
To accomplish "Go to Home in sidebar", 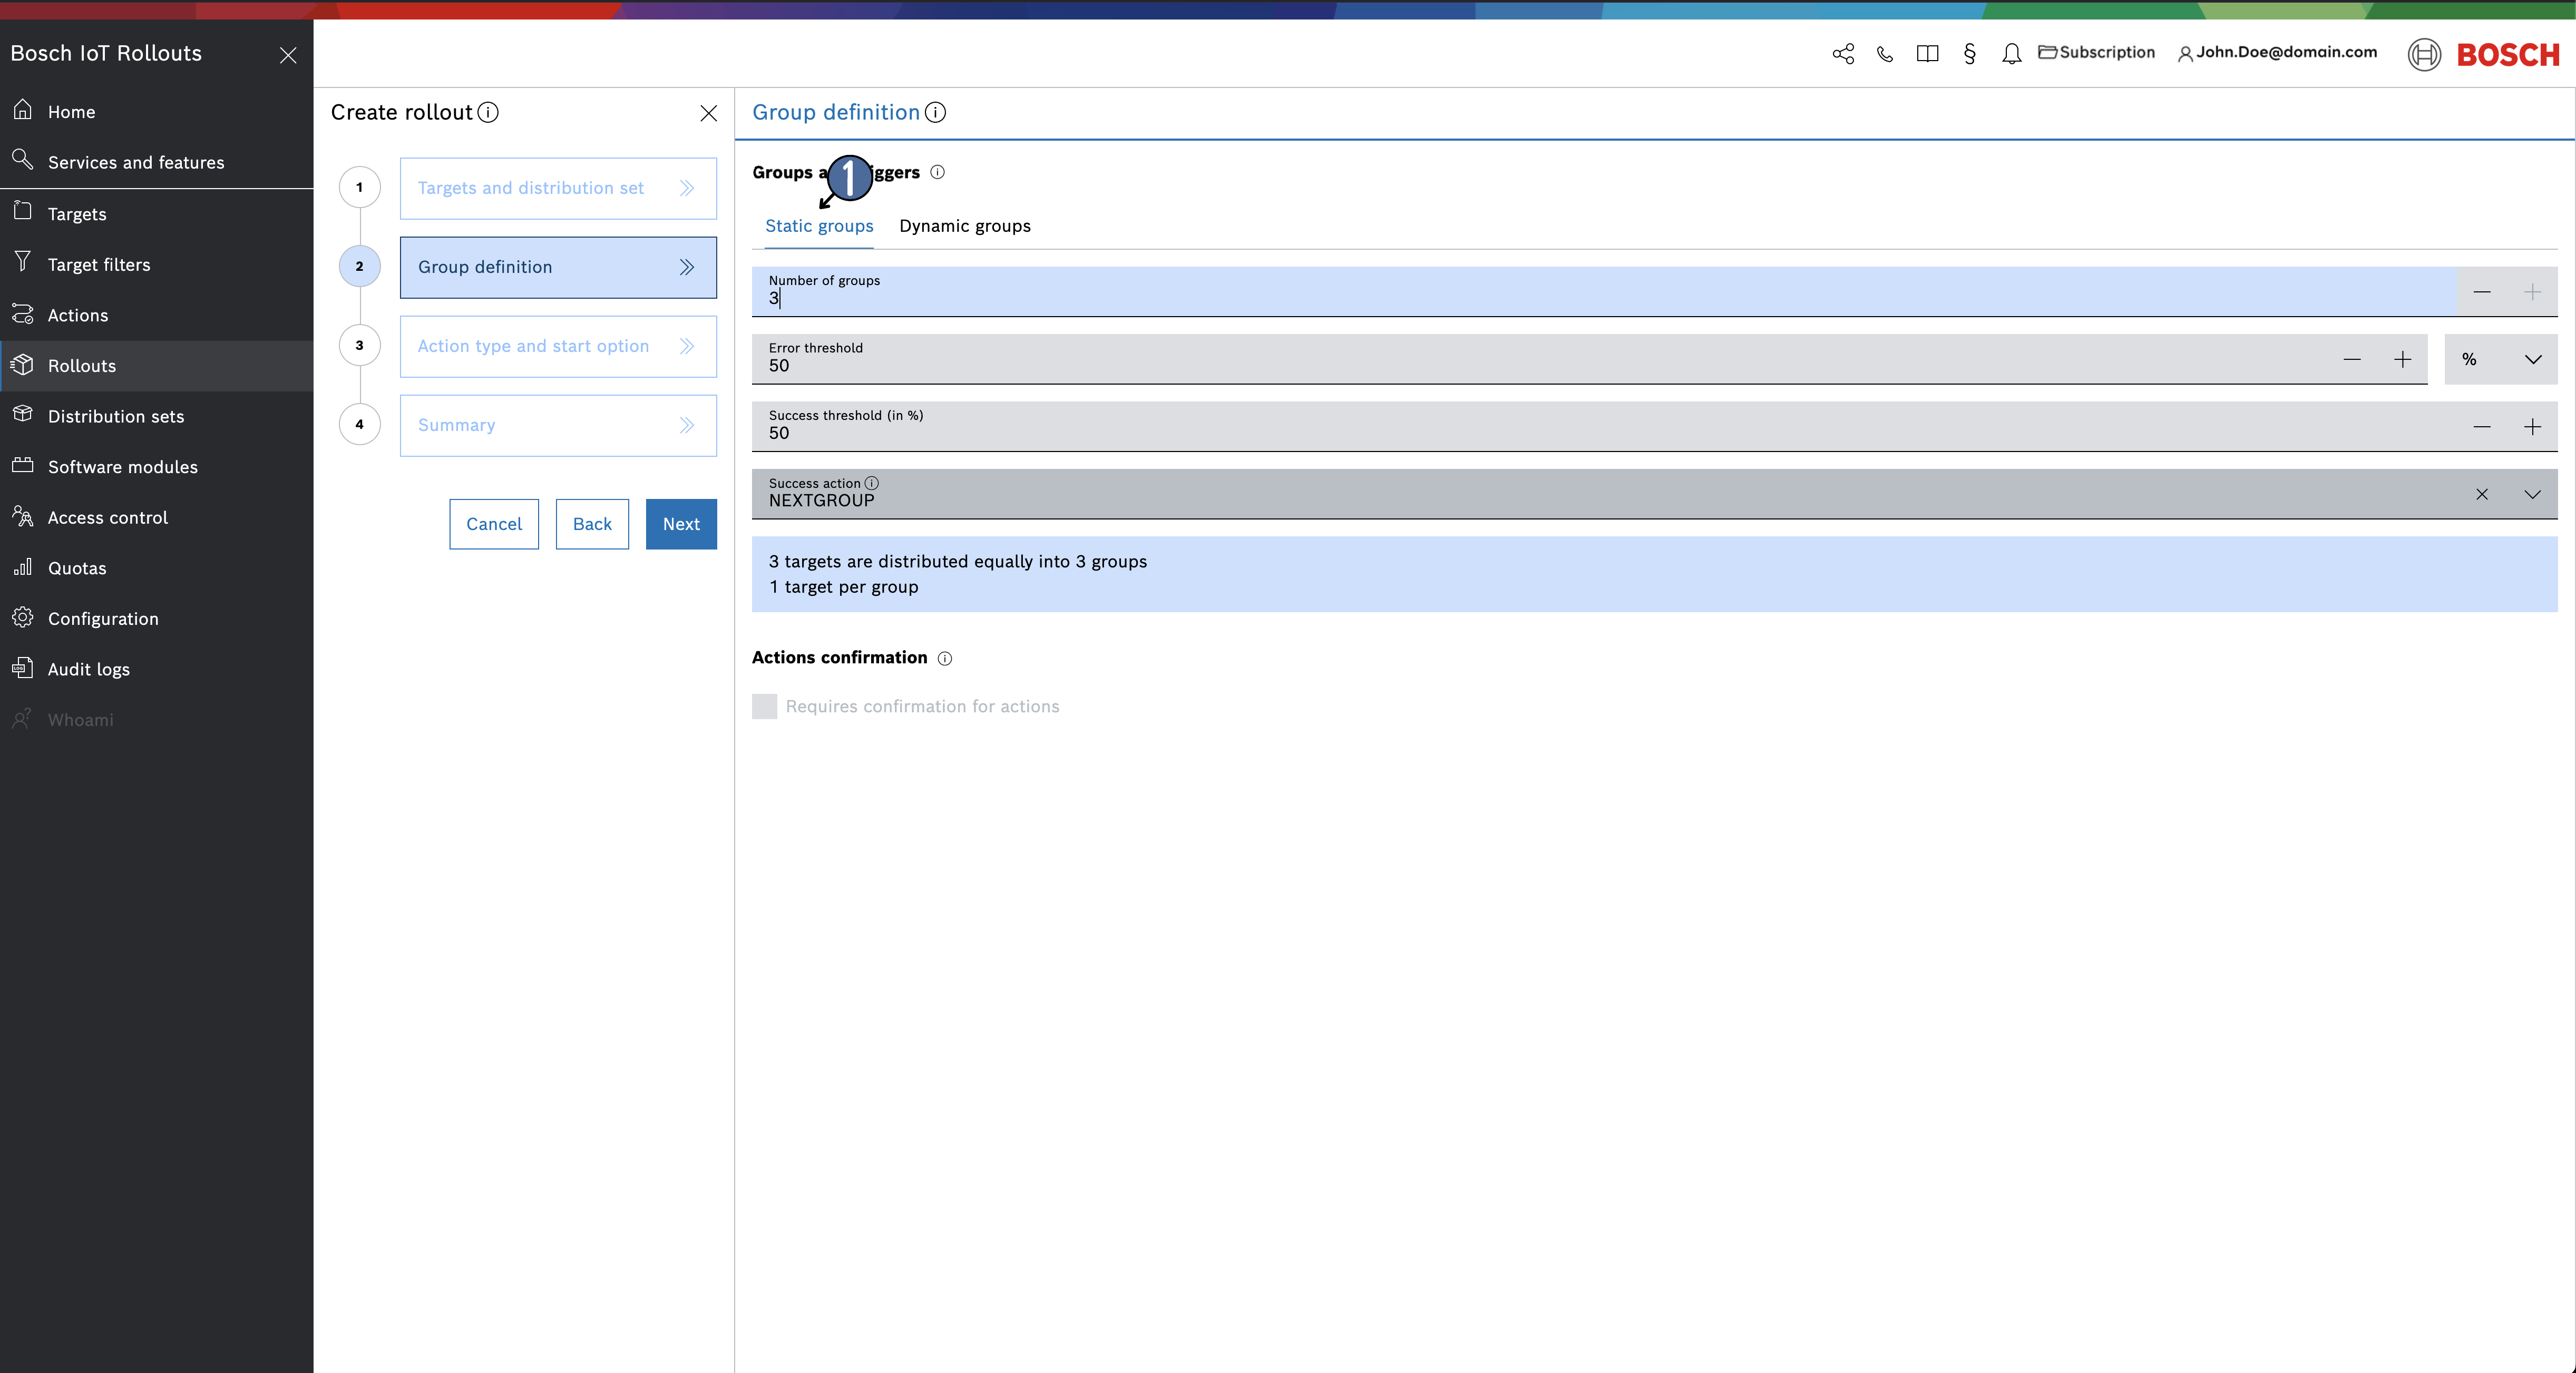I will (156, 112).
